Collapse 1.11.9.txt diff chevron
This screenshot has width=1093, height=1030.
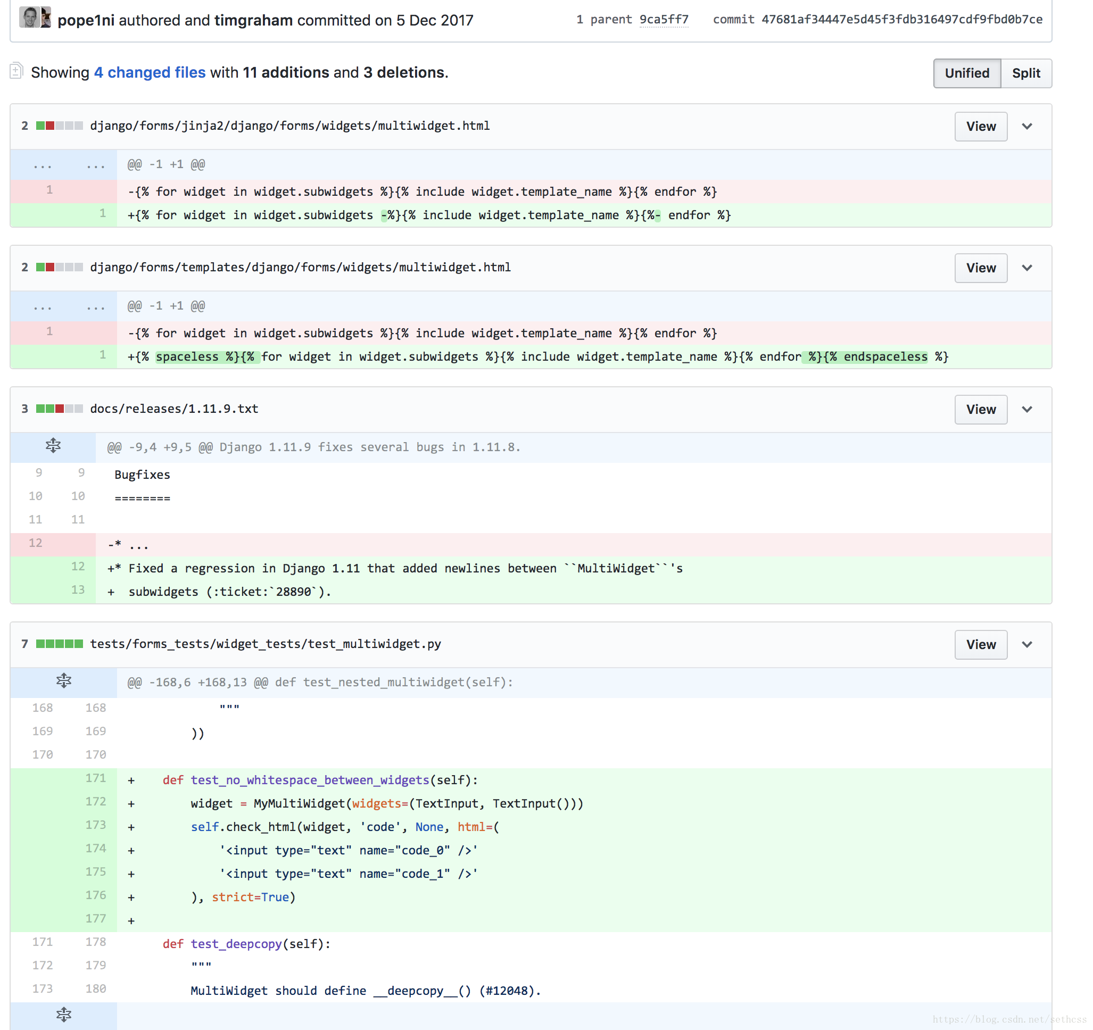click(x=1027, y=410)
